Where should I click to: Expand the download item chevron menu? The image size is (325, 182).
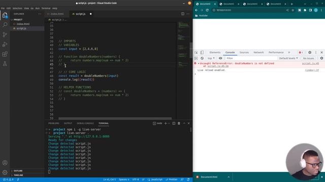coord(229,177)
